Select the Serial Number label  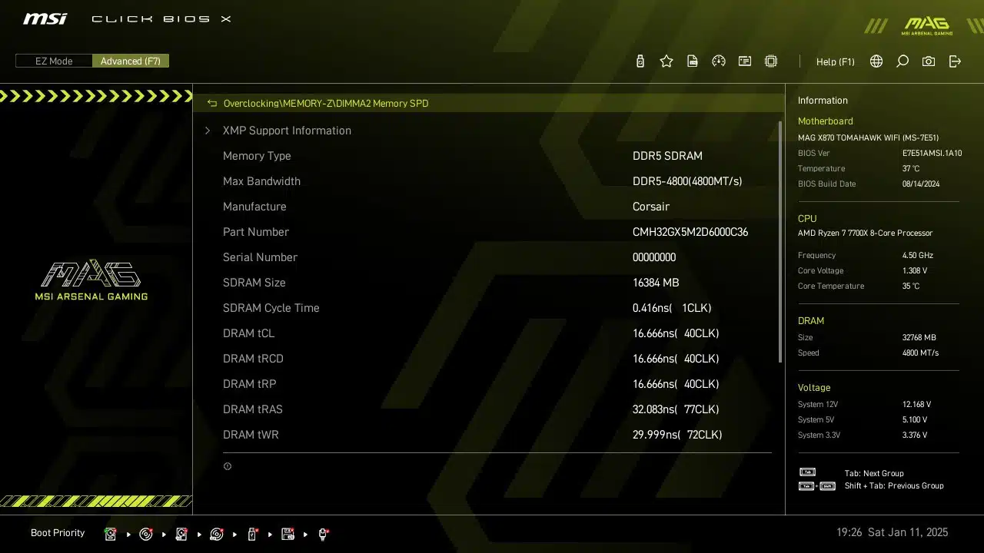(x=260, y=257)
